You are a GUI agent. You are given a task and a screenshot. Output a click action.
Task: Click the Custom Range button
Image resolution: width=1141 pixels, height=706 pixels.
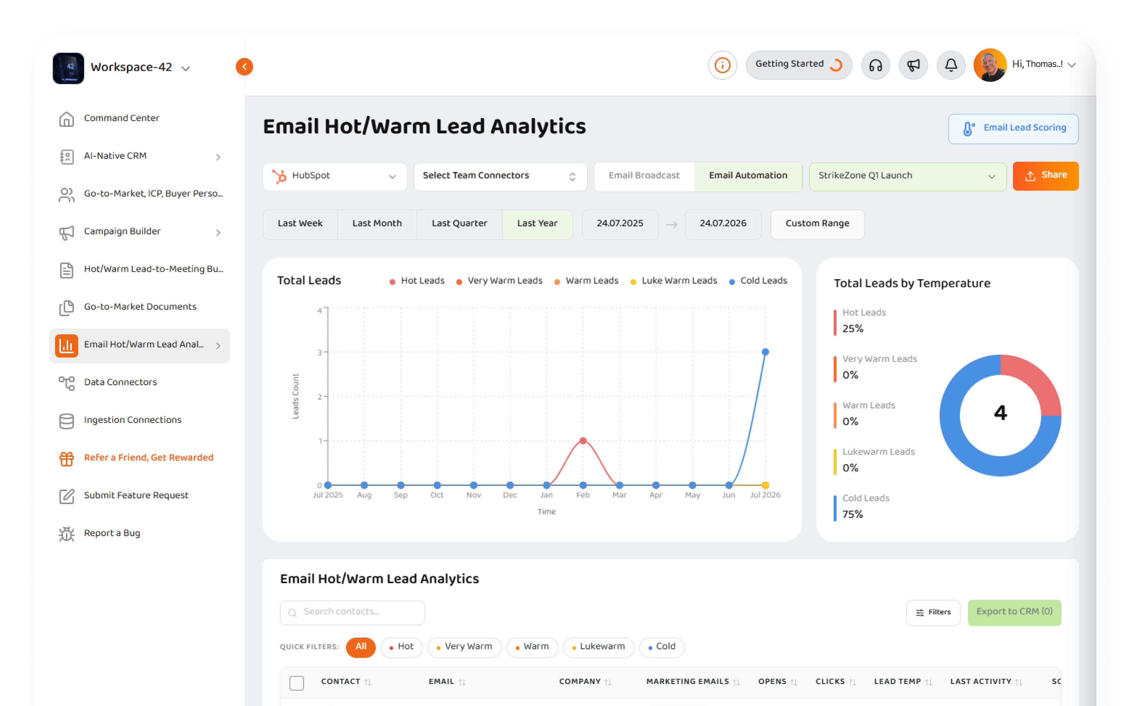tap(817, 225)
